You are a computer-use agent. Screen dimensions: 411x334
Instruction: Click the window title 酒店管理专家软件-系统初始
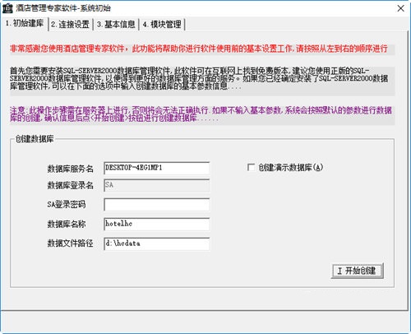63,8
